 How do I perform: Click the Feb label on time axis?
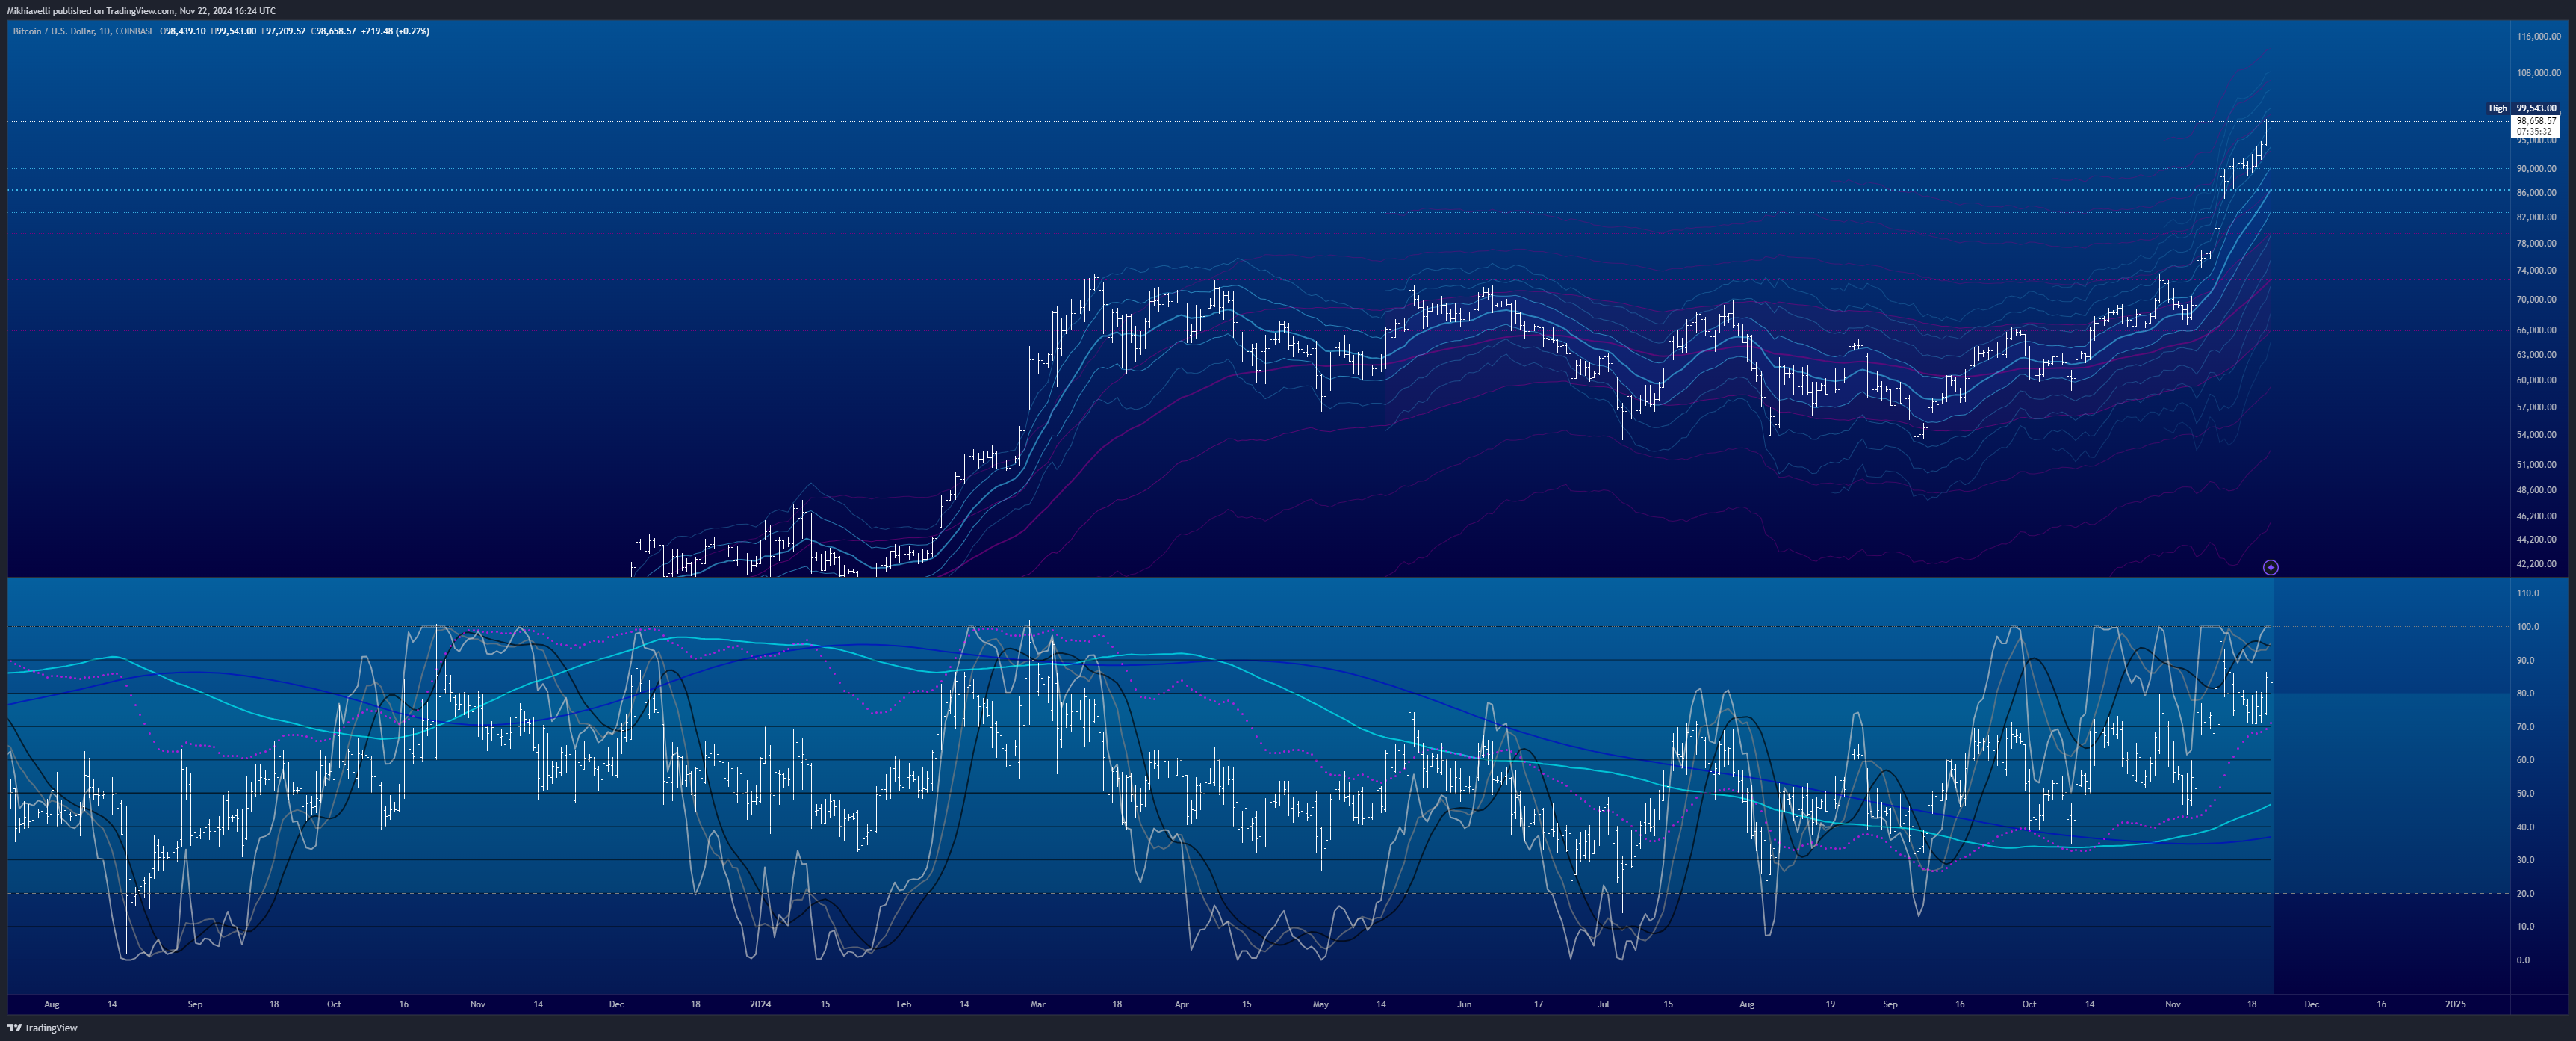904,1004
